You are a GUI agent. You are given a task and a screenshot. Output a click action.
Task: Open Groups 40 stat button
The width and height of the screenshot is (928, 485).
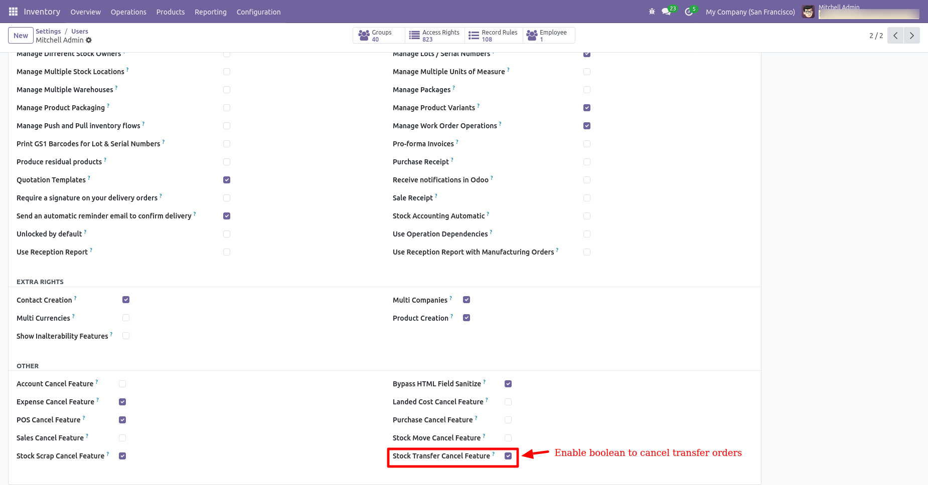tap(379, 36)
